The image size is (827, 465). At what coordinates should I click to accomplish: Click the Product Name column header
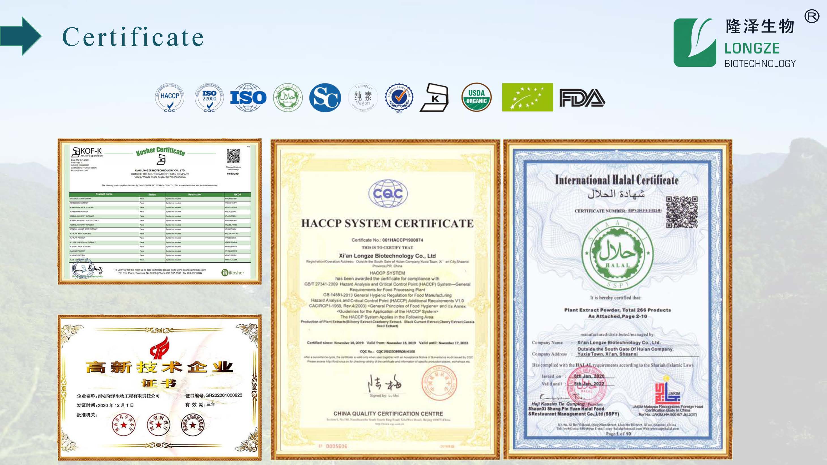(x=104, y=194)
